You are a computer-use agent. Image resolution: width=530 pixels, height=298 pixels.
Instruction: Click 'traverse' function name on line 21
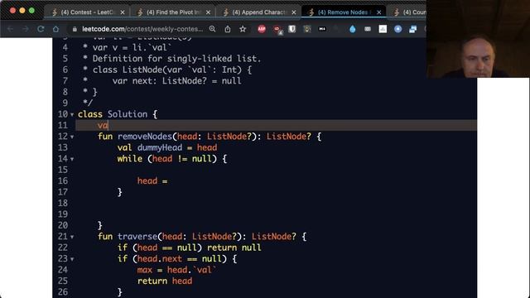coord(137,237)
